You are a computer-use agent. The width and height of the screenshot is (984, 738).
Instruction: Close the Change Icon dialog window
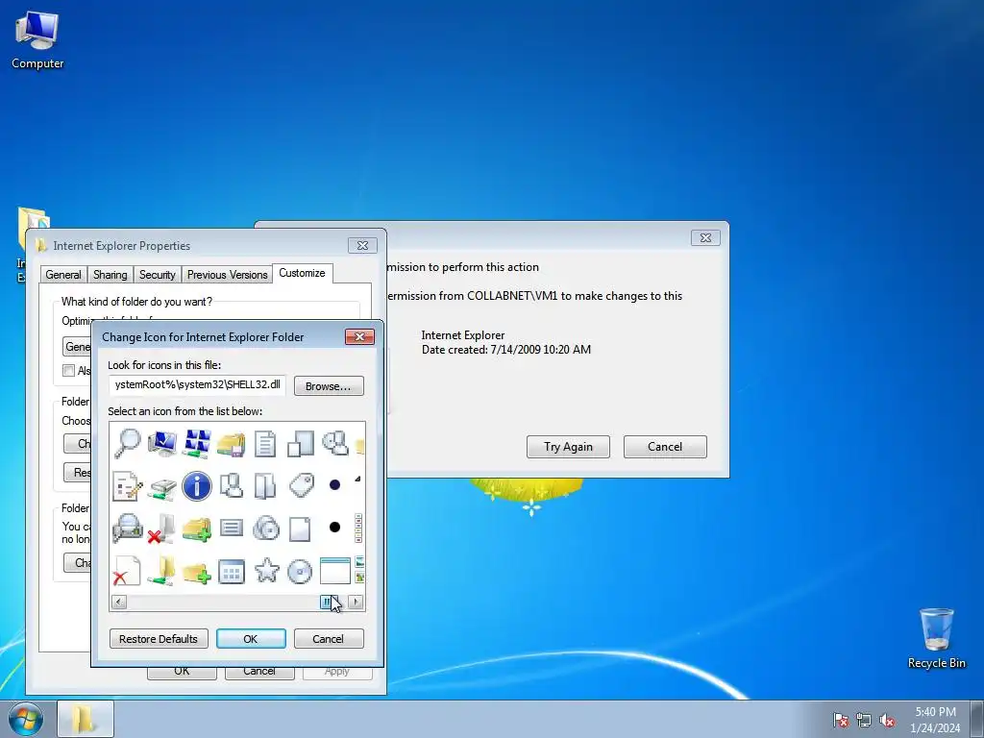[x=359, y=337]
